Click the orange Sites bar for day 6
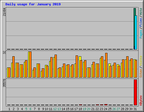This screenshot has width=144, height=112. pyautogui.click(x=30, y=64)
